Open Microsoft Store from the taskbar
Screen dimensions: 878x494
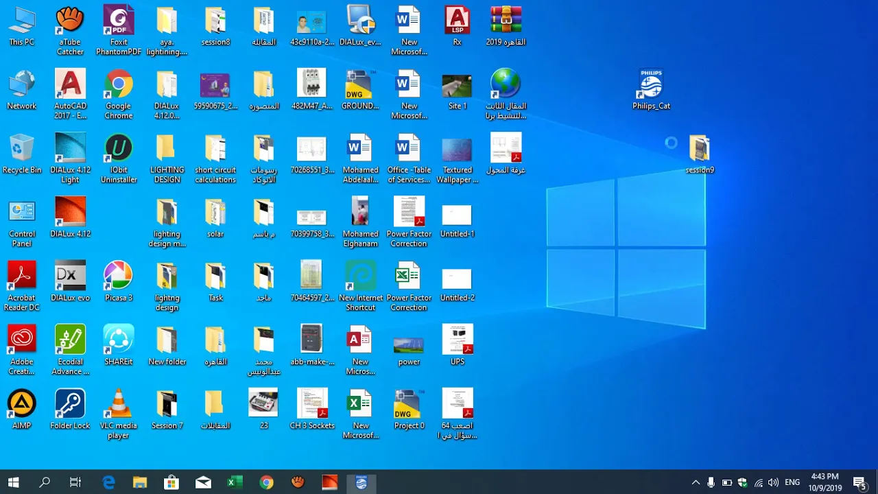point(171,482)
